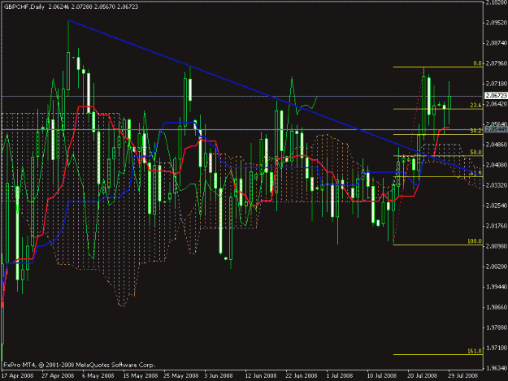Click the 1.98660 price axis value
The width and height of the screenshot is (508, 381).
(497, 307)
